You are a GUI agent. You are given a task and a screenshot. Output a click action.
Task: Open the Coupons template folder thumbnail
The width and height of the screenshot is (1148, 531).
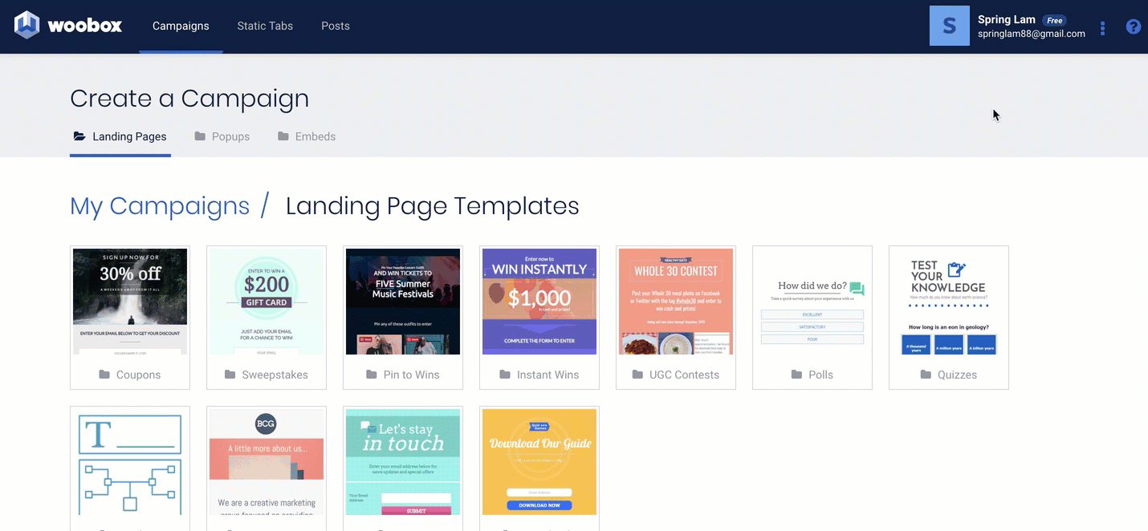[130, 302]
